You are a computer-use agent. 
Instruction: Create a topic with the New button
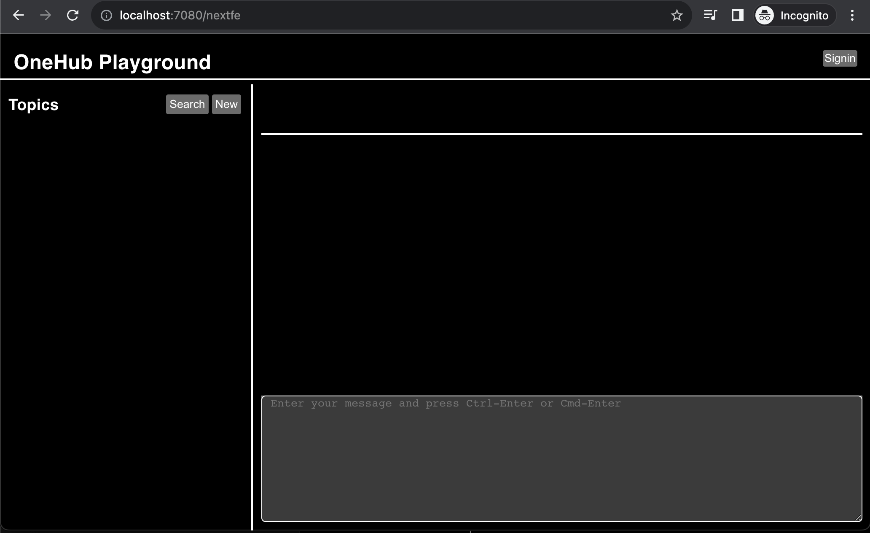pos(226,104)
